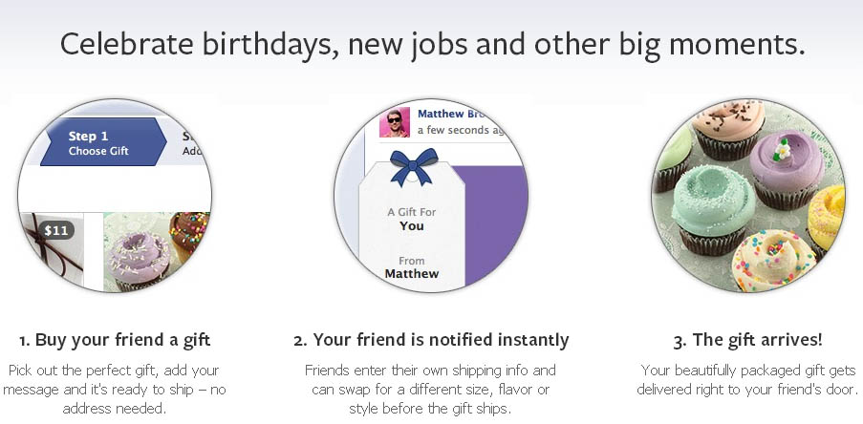Screen dimensions: 863x424
Task: Choose the lavender cupcake in the gift picker
Action: pyautogui.click(x=138, y=256)
